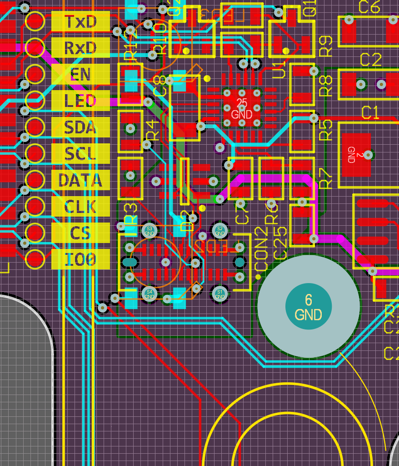This screenshot has height=466, width=399.
Task: Click the EN header label
Action: [80, 74]
